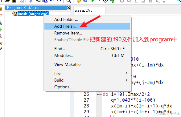Click line number 28 in gutter
This screenshot has width=181, height=117.
tap(86, 106)
